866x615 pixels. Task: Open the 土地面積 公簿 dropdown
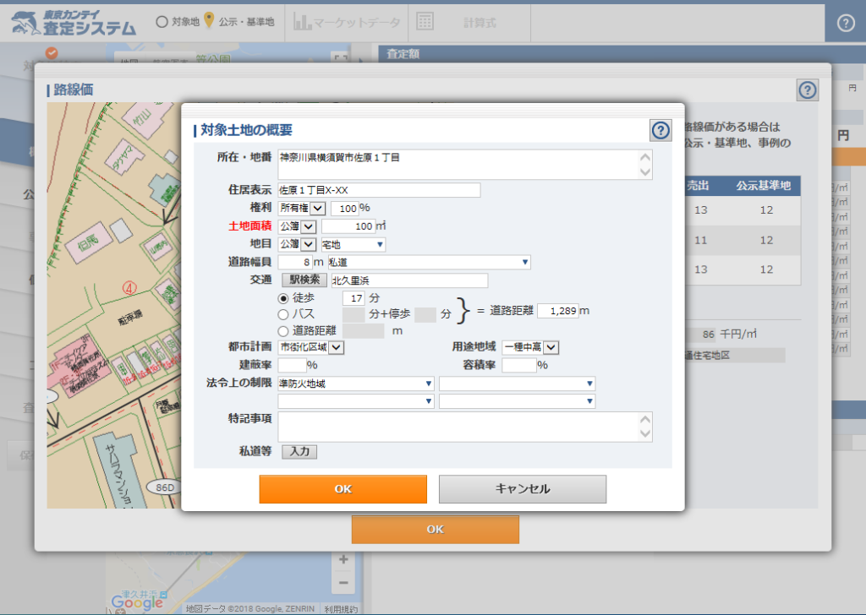coord(297,226)
